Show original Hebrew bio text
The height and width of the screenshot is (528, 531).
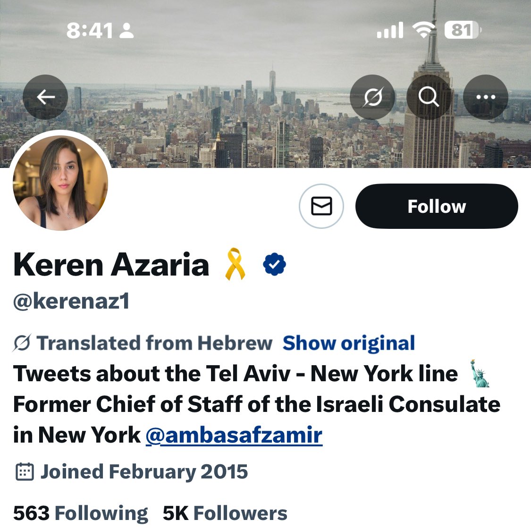coord(348,343)
